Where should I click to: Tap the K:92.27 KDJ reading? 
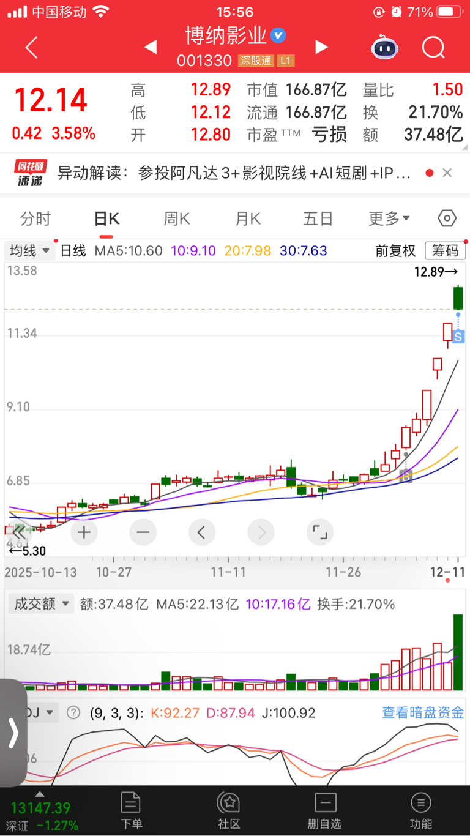(175, 713)
